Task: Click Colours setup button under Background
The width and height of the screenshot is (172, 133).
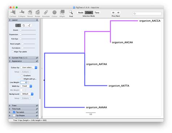Action: 25,98
